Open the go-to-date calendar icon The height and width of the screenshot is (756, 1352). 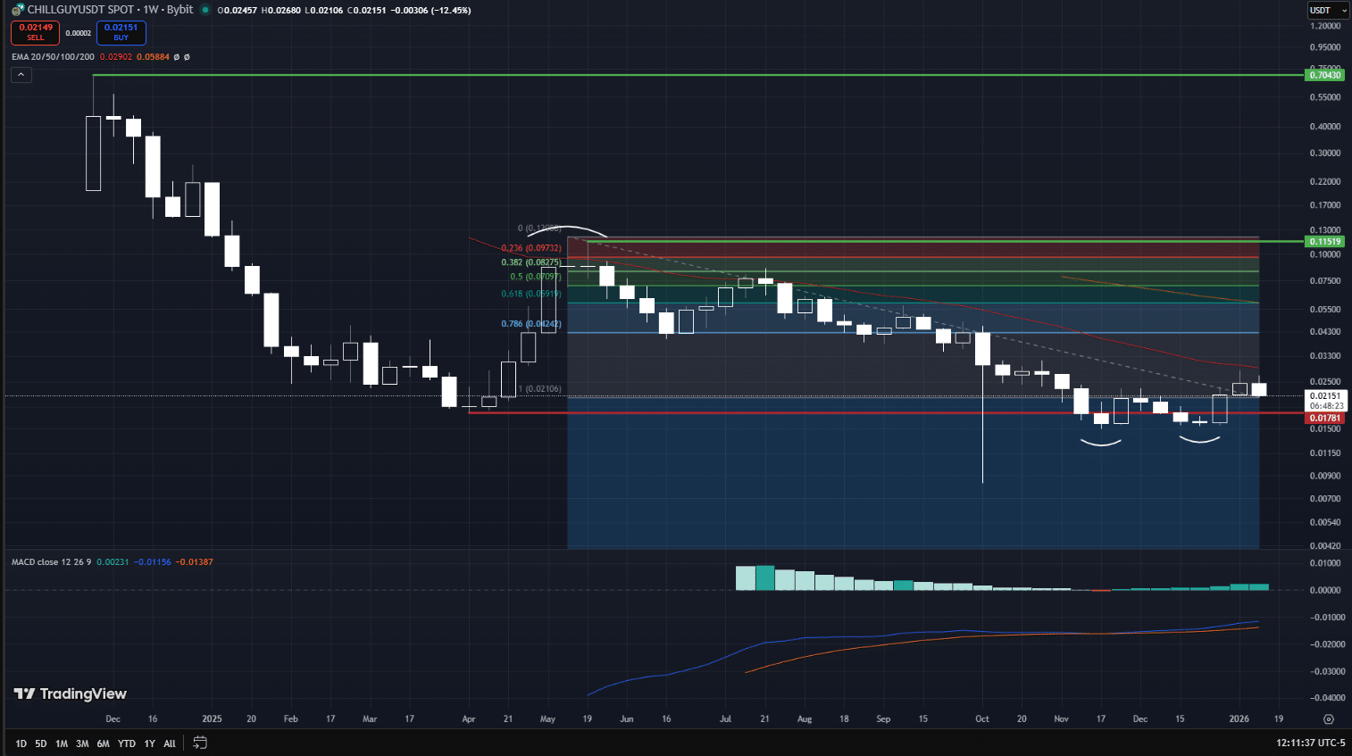[x=199, y=742]
